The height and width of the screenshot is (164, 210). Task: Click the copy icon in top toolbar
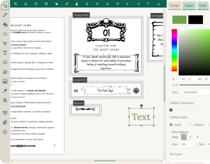point(16,4)
